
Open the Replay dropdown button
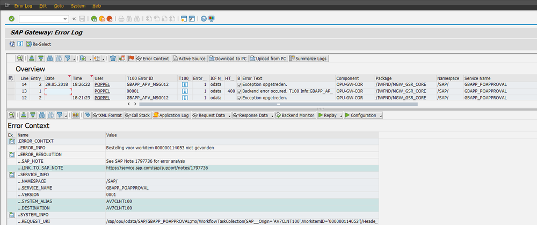coord(330,115)
